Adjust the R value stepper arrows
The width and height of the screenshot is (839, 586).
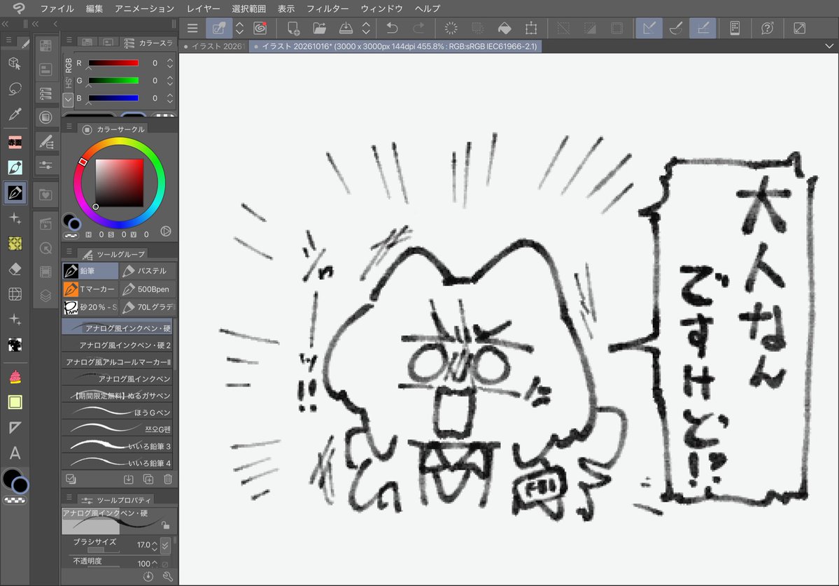click(x=169, y=63)
